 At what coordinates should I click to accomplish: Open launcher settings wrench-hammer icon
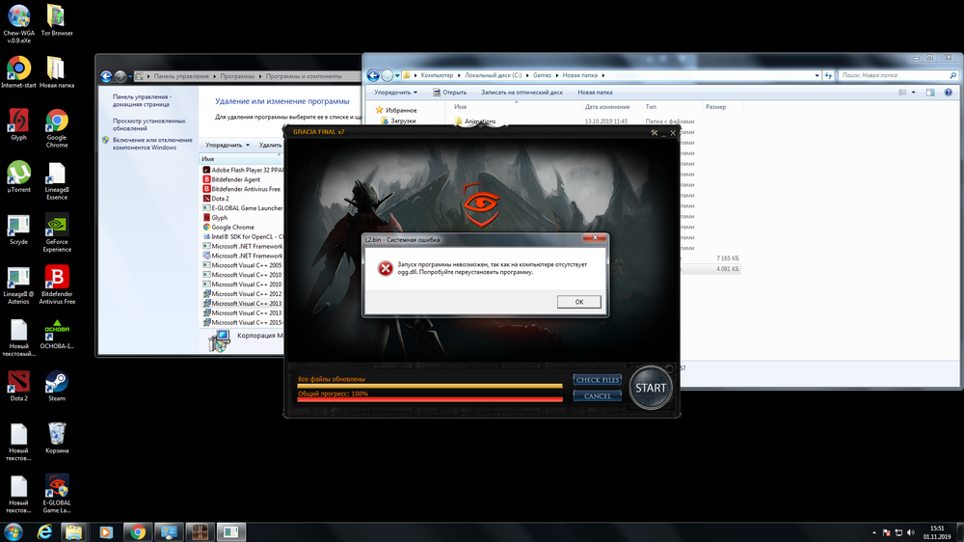click(x=655, y=132)
